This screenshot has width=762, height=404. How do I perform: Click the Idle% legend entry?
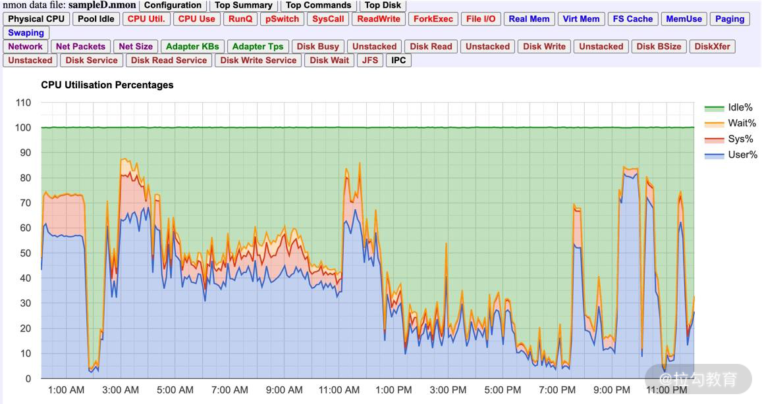pyautogui.click(x=740, y=108)
